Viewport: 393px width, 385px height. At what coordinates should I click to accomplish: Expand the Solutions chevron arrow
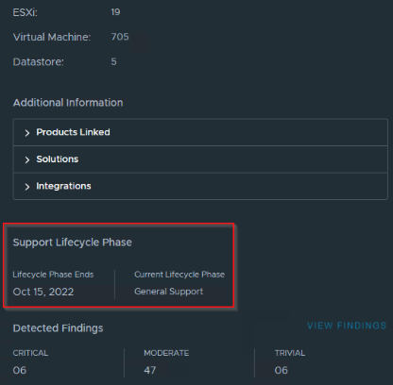(27, 159)
